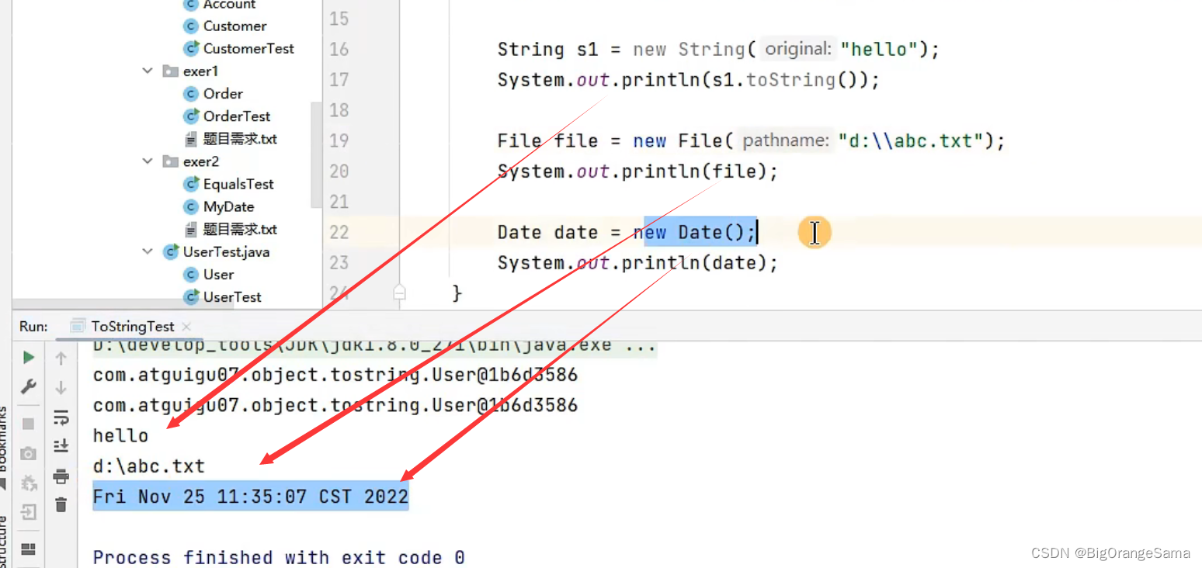This screenshot has height=568, width=1202.
Task: Select the User class in the project tree
Action: point(218,275)
